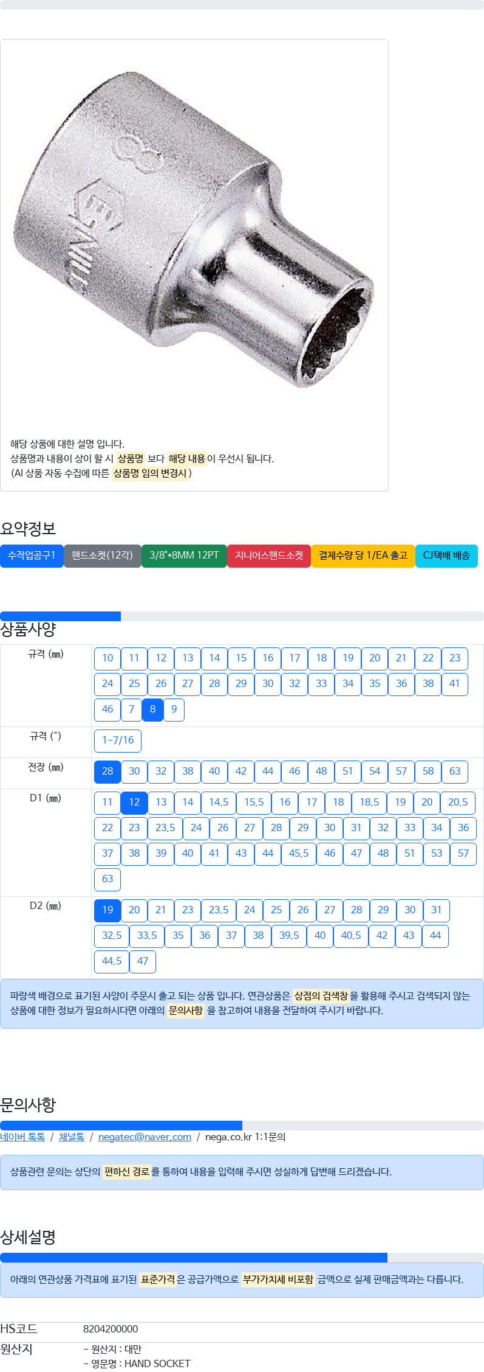Click the blue progress bar under 상세설명
Image resolution: width=484 pixels, height=1372 pixels.
194,1258
